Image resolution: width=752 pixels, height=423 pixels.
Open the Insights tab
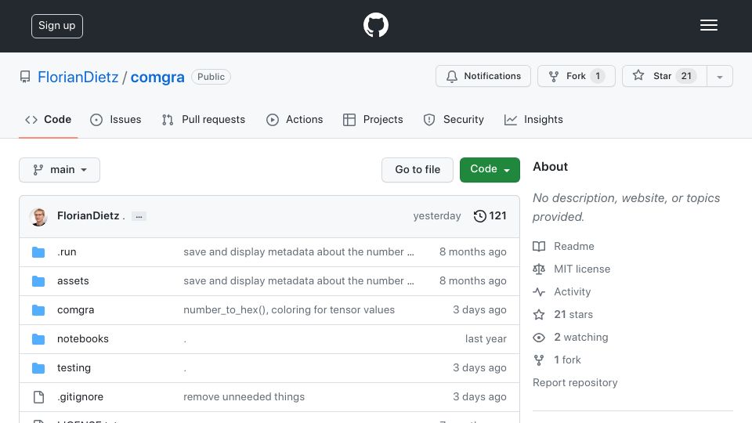533,119
